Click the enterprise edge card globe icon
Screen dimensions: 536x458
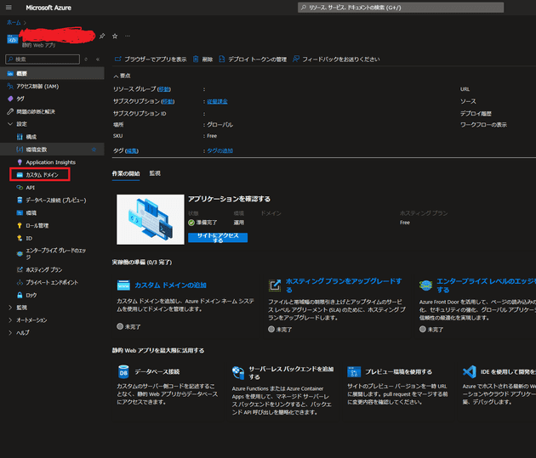tap(426, 285)
